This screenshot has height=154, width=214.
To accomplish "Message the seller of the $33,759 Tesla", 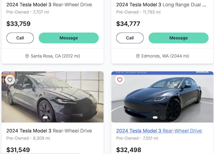I will pos(69,38).
